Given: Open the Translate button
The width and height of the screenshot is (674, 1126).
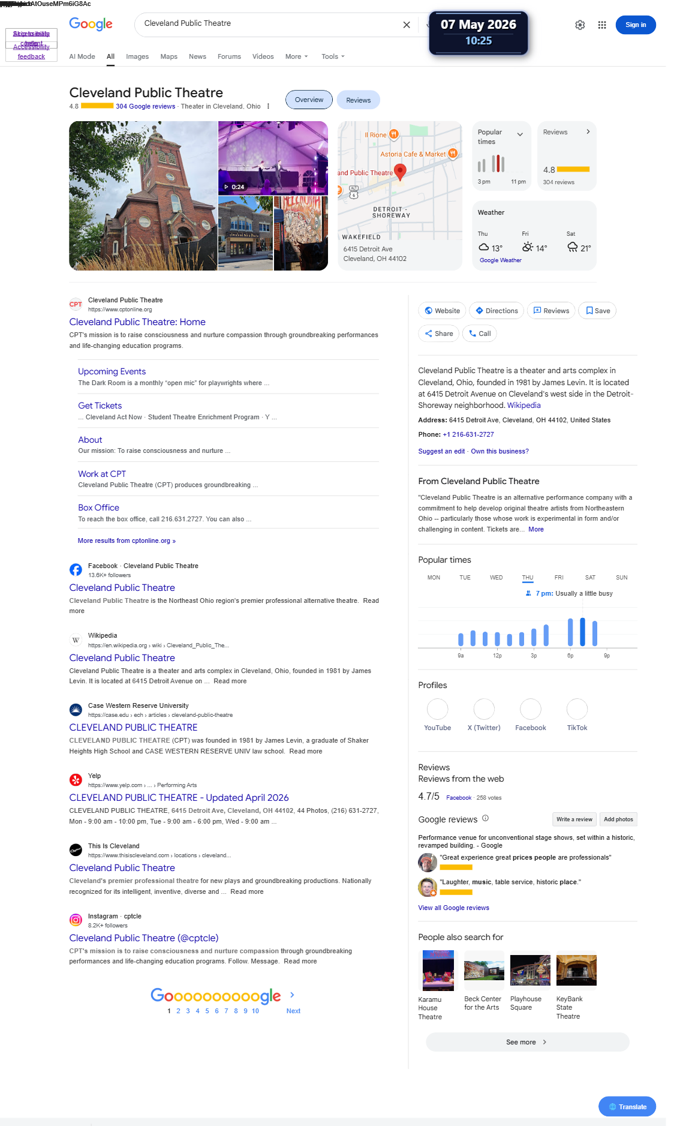Looking at the screenshot, I should pos(627,1107).
